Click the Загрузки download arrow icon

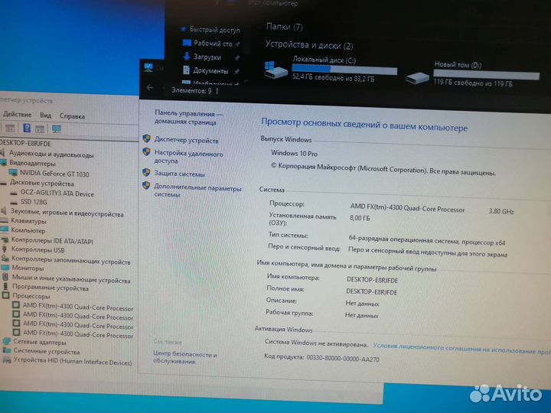pos(187,56)
